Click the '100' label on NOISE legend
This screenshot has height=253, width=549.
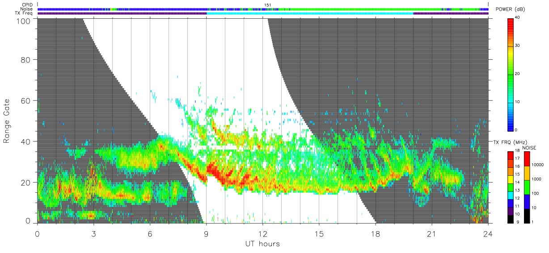coord(536,193)
